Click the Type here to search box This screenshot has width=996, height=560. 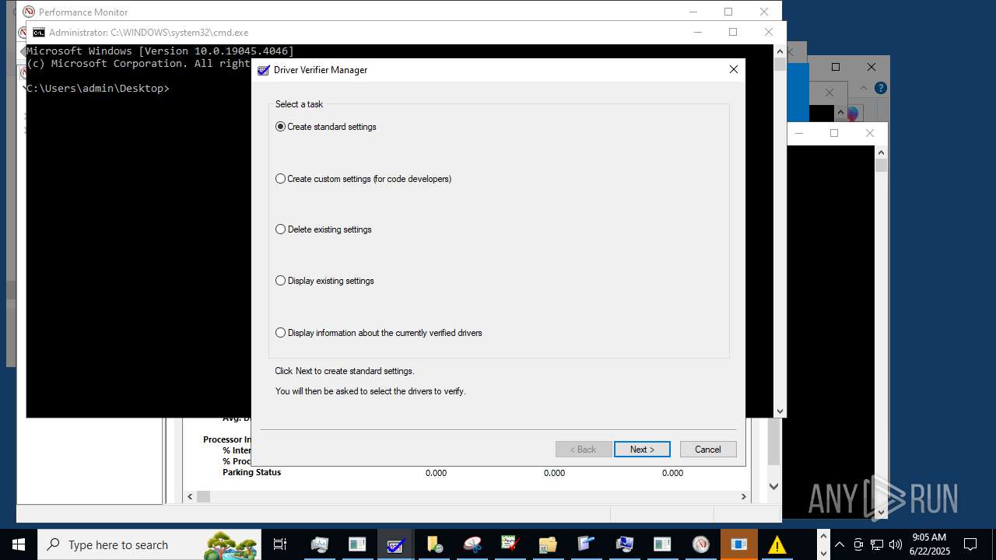coord(149,544)
